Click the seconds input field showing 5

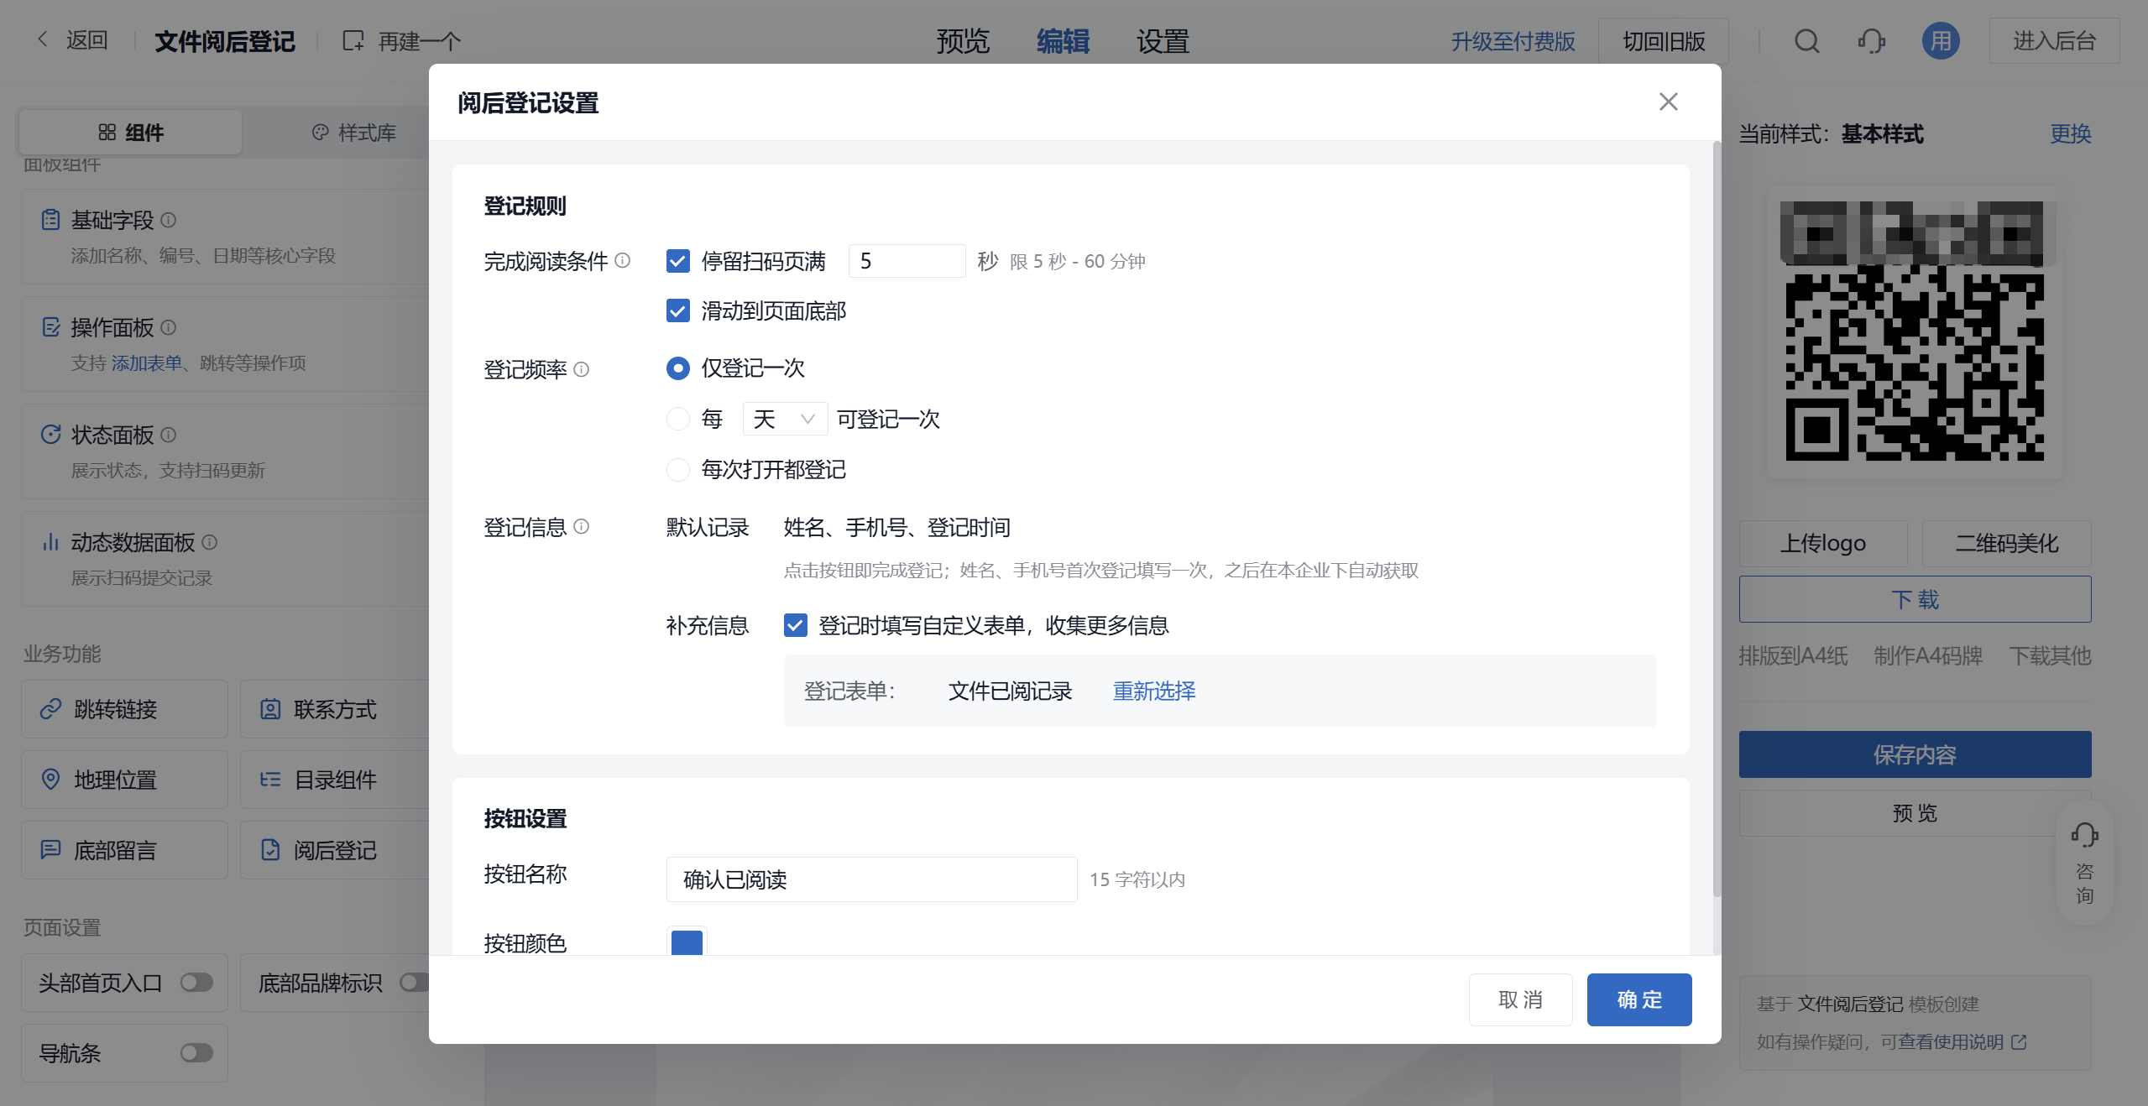[x=907, y=261]
